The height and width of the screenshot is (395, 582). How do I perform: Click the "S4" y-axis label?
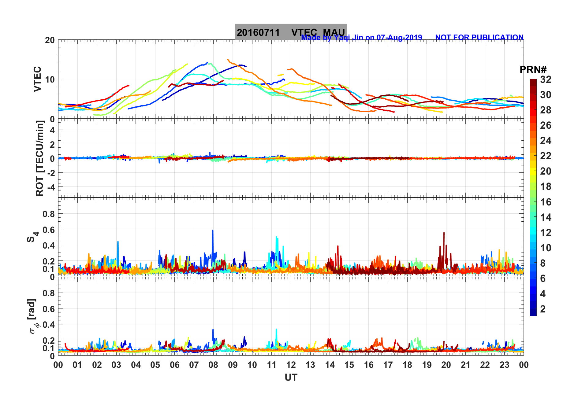pyautogui.click(x=32, y=237)
